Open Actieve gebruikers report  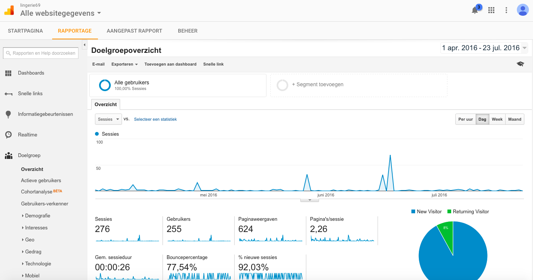[41, 181]
